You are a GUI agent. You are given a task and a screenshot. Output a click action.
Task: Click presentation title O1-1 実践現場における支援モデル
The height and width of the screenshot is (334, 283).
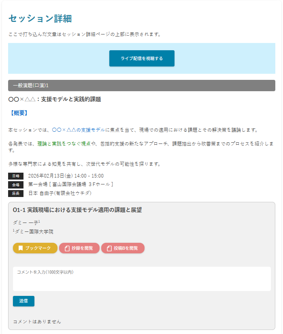coord(77,210)
